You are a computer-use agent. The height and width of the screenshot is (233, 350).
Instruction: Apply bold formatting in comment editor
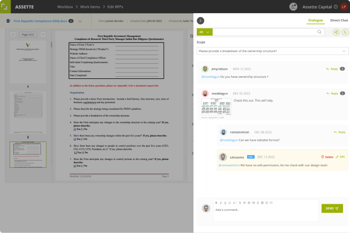click(216, 203)
